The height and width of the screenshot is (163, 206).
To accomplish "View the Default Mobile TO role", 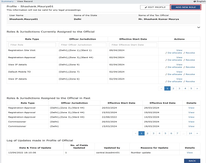I will (x=179, y=72).
